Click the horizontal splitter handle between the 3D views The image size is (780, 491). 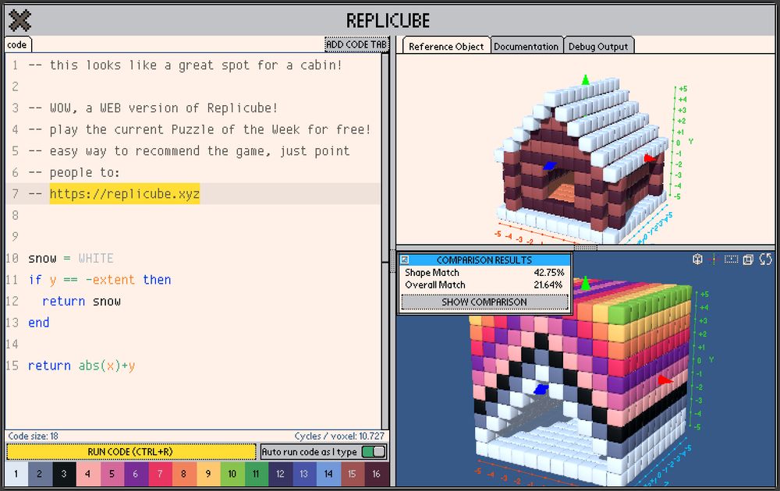click(586, 247)
